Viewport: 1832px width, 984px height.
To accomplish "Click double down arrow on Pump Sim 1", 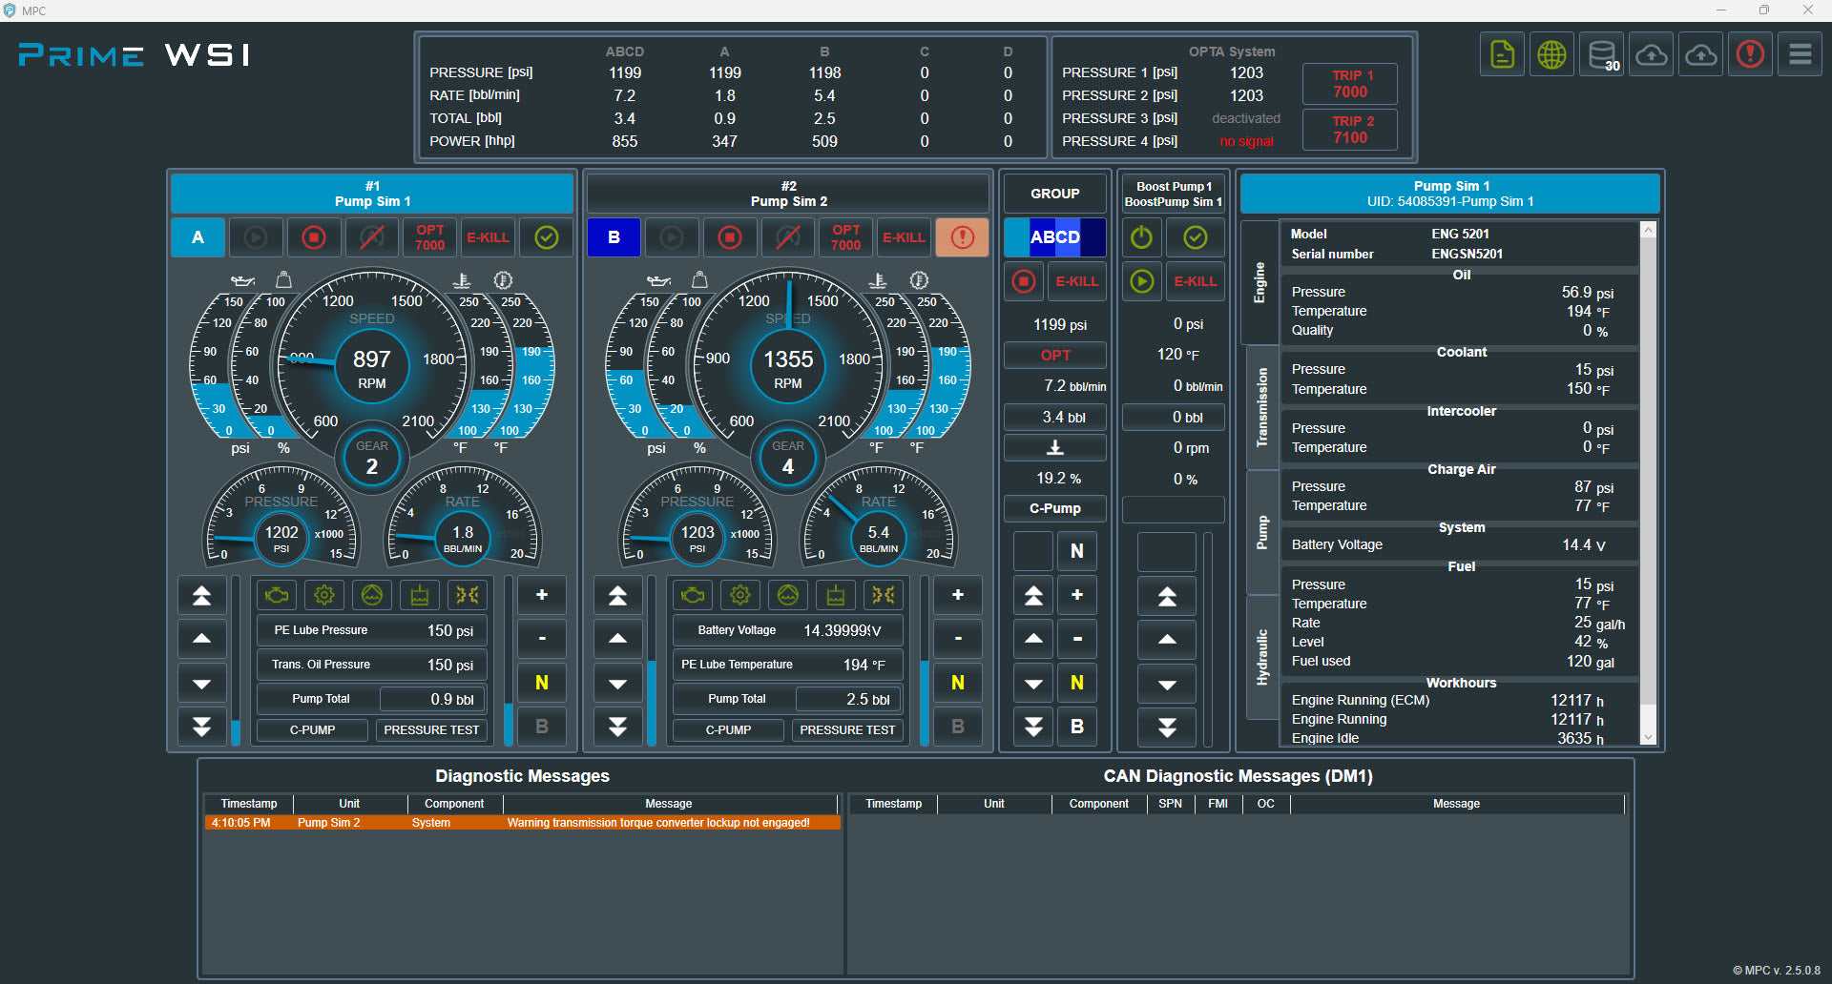I will [x=202, y=727].
